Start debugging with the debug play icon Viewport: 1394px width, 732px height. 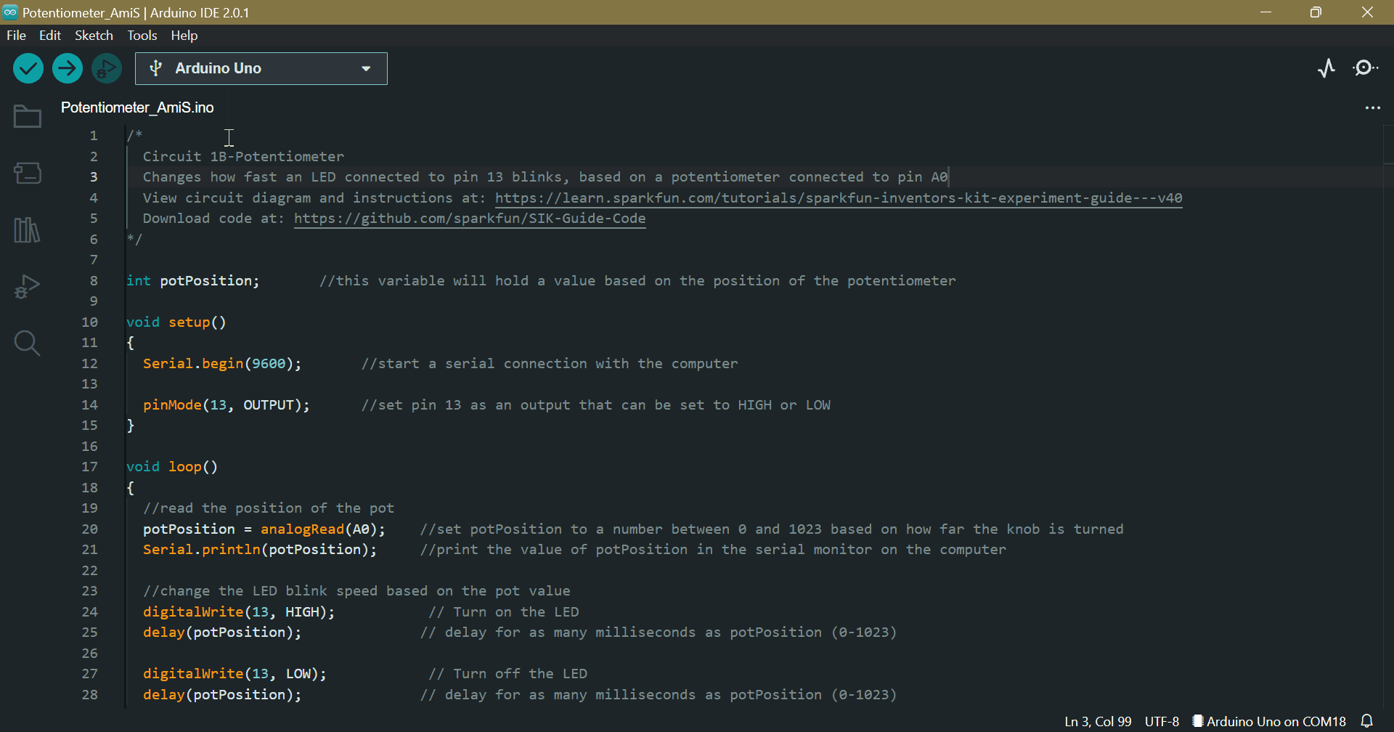pyautogui.click(x=107, y=69)
